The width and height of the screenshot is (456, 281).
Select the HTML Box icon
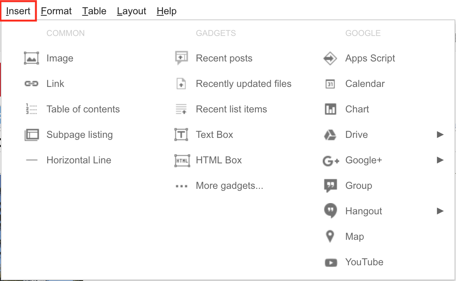(182, 160)
